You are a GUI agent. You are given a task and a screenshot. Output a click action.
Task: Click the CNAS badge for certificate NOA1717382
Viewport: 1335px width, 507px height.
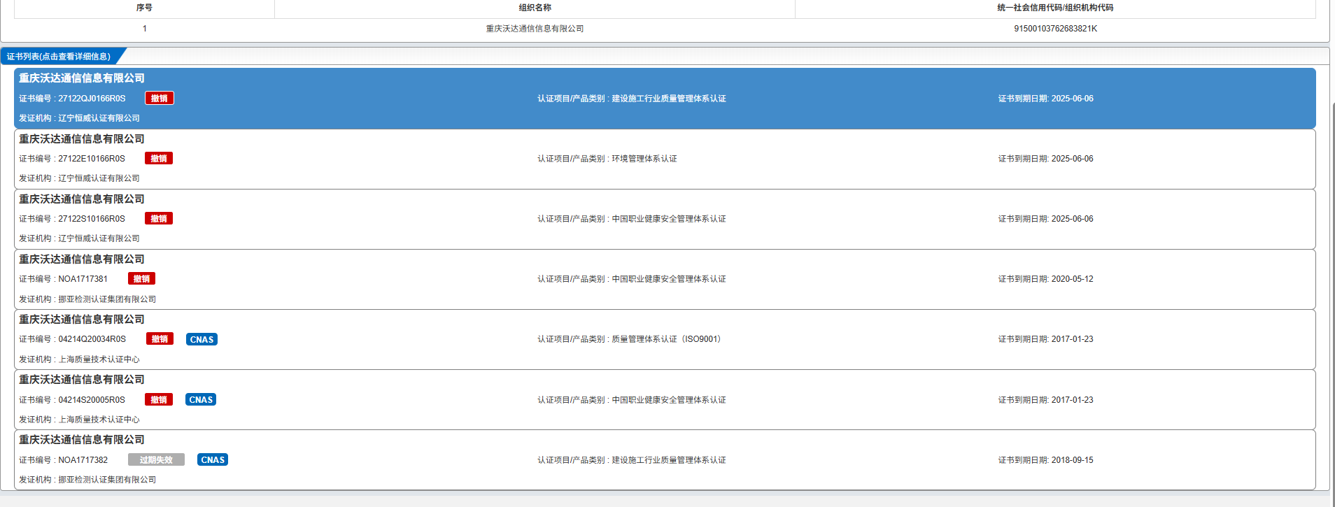(213, 459)
